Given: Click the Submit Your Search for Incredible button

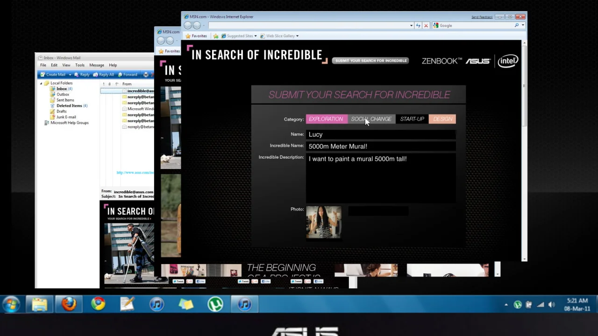Looking at the screenshot, I should [370, 61].
